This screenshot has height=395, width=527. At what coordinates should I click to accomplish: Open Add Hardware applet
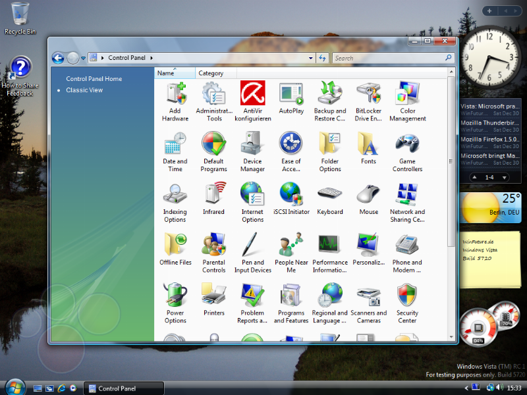[x=175, y=101]
